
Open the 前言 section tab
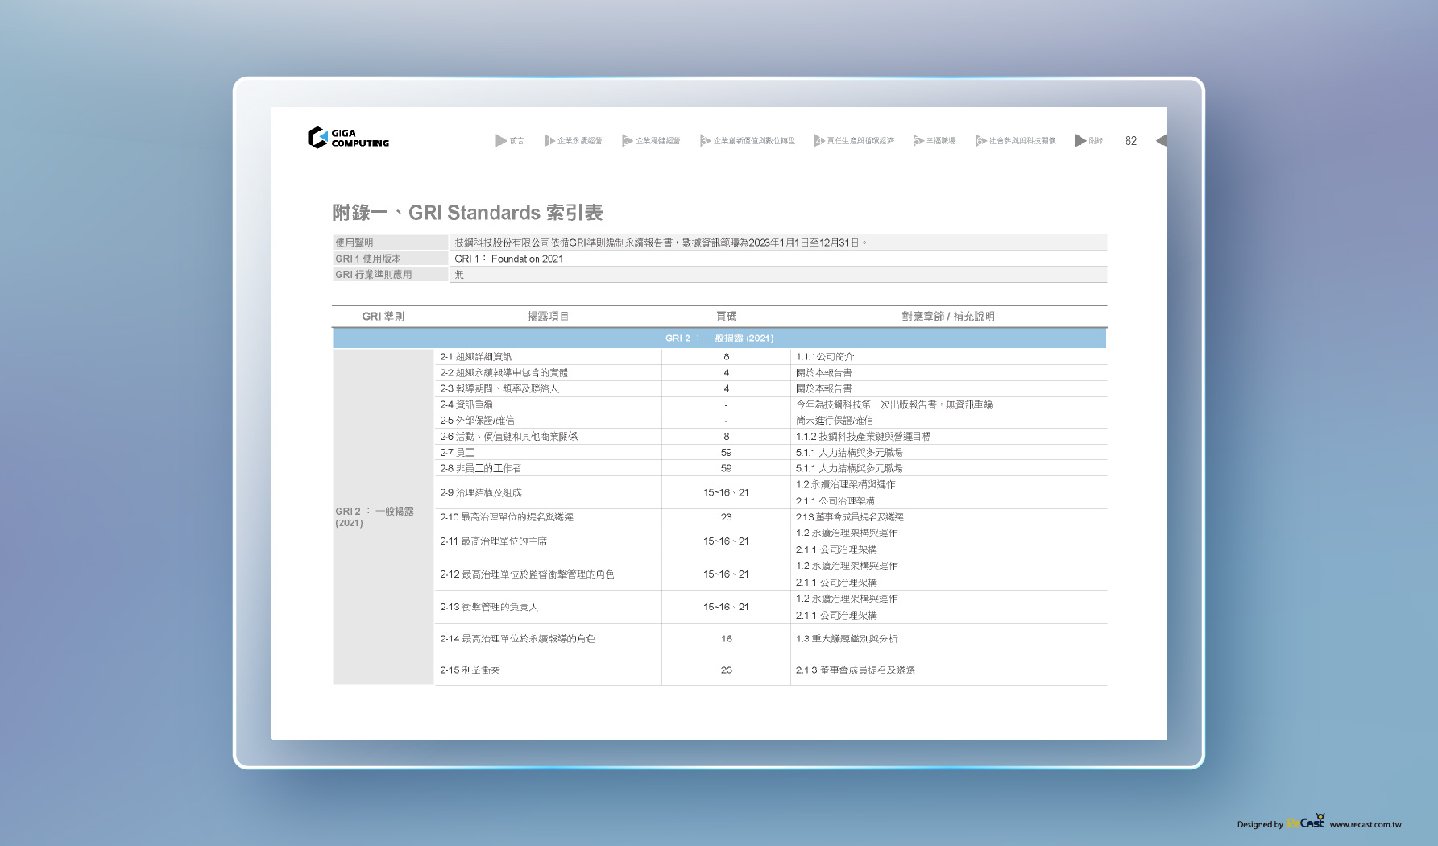click(510, 140)
